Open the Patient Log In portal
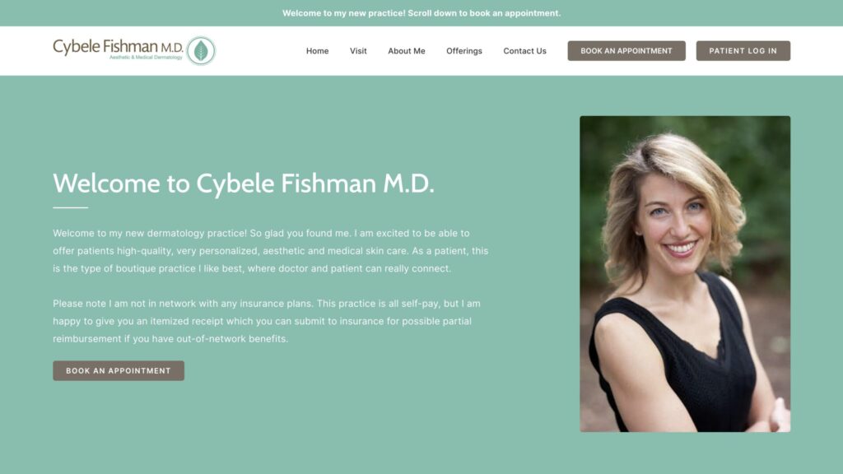 [743, 50]
